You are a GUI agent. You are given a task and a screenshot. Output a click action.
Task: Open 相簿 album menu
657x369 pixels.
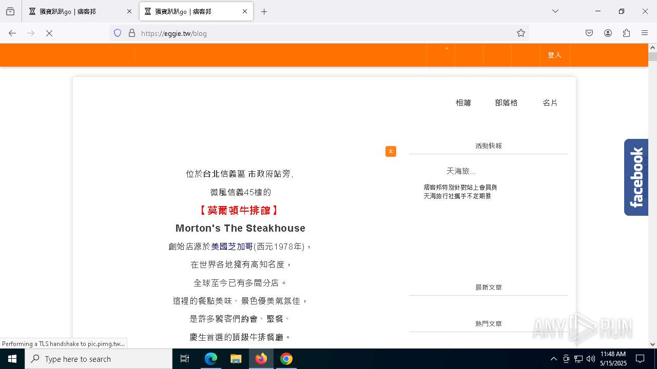pyautogui.click(x=463, y=102)
